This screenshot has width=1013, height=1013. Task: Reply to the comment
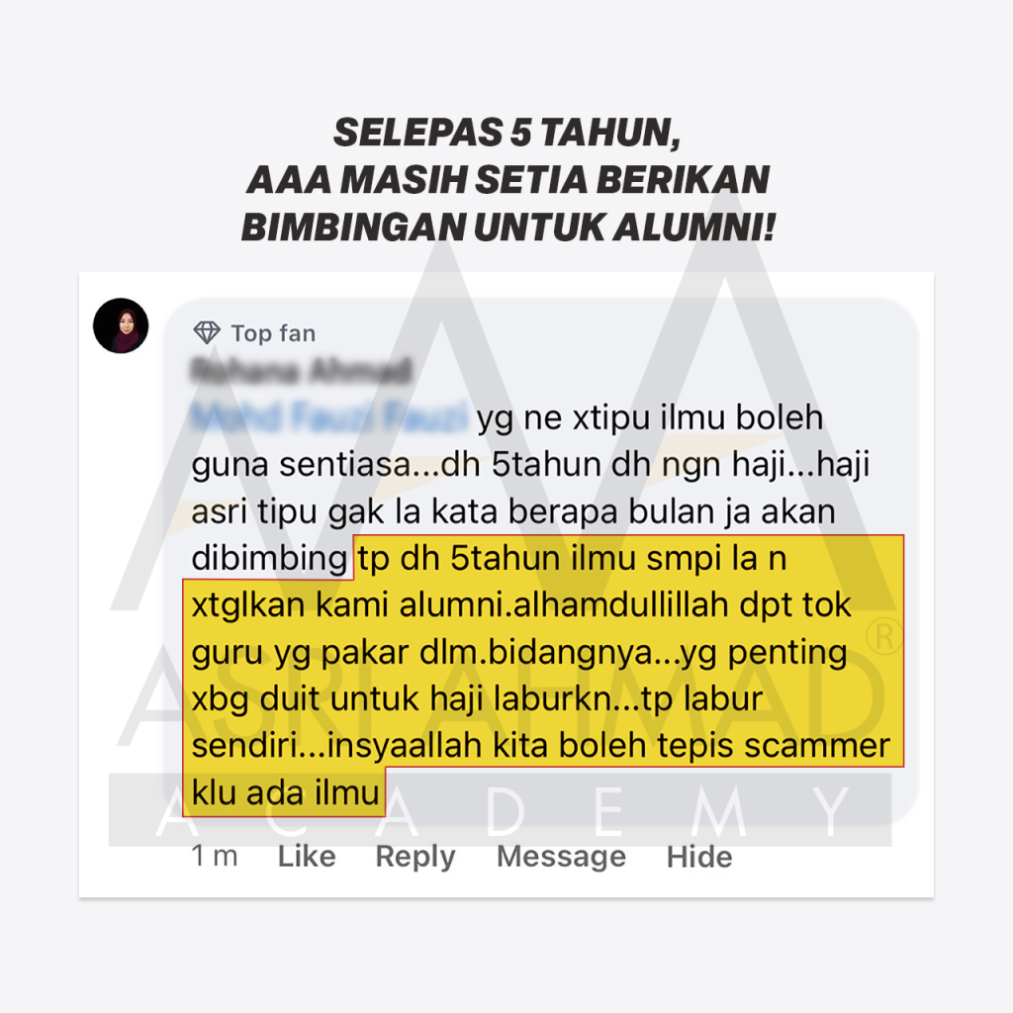point(415,858)
